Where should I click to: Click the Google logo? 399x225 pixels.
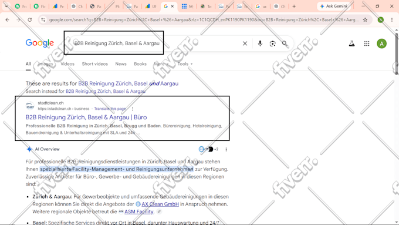tap(40, 43)
